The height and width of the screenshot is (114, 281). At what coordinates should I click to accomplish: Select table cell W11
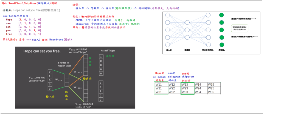161,85
